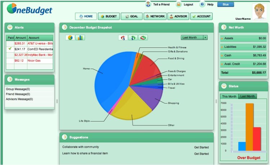Open the user avatar picture

pos(259,12)
